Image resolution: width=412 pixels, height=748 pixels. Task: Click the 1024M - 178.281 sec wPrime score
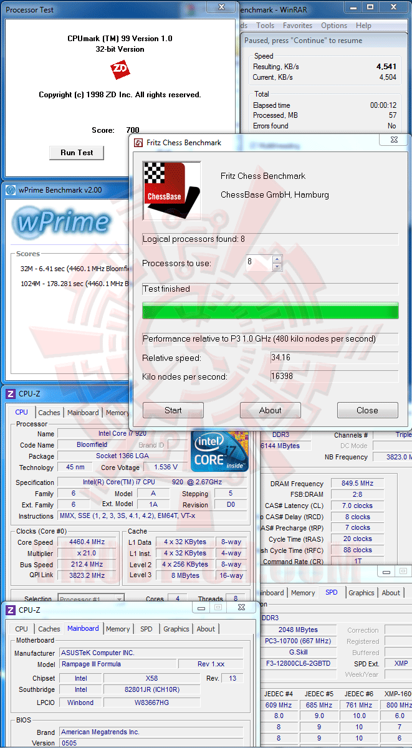click(74, 284)
